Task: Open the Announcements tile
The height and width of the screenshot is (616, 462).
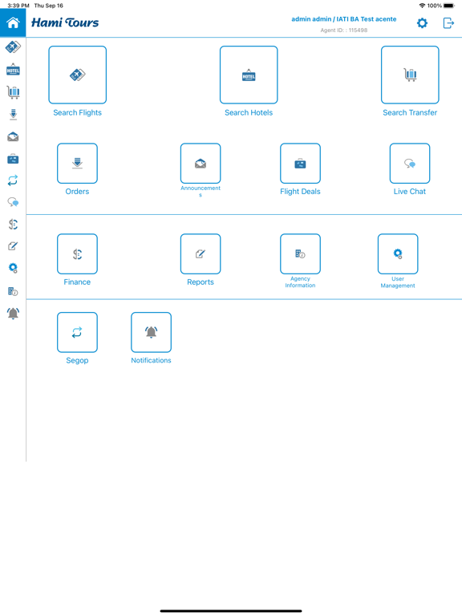Action: [201, 164]
